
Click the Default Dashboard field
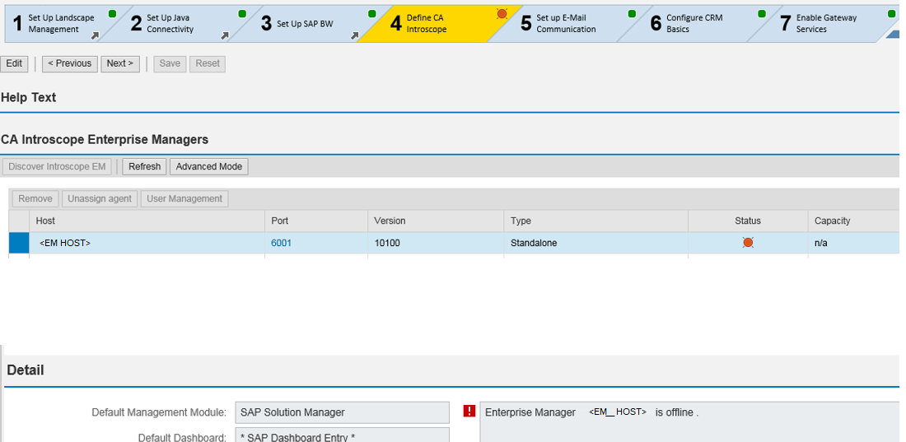342,435
